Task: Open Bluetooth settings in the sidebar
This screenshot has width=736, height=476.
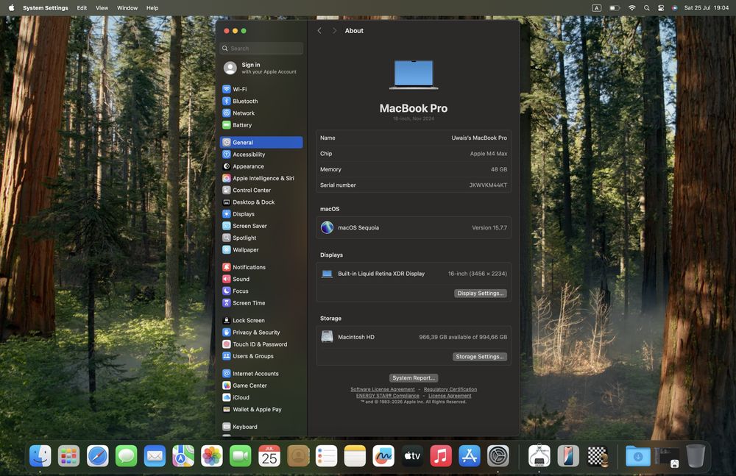Action: 261,101
